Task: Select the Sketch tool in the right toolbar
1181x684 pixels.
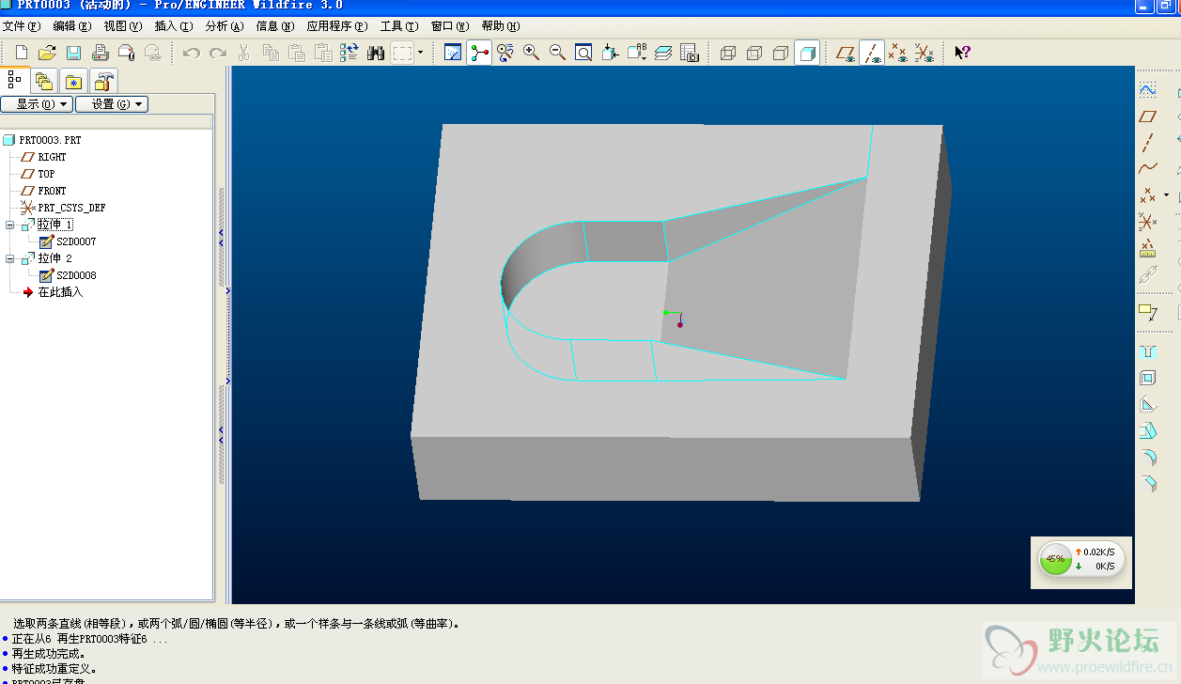Action: [1147, 90]
